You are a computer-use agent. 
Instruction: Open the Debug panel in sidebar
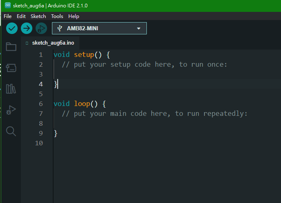(11, 110)
